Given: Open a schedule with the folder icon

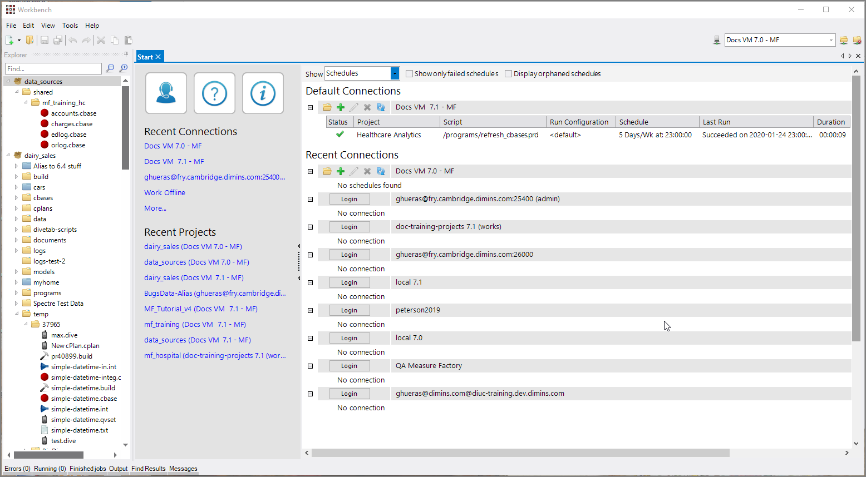Looking at the screenshot, I should click(x=327, y=107).
